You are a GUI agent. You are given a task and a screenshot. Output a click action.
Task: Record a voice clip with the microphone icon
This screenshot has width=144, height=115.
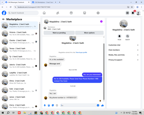(45, 106)
